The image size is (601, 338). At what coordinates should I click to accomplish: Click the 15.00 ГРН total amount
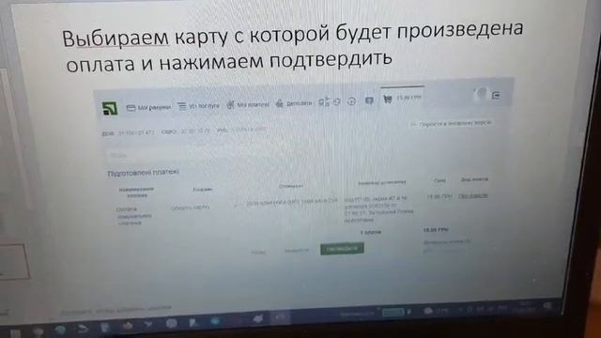[x=436, y=230]
